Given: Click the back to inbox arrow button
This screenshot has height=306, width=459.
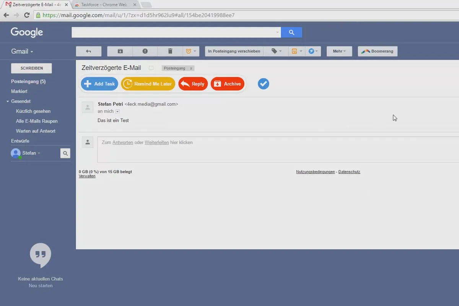Looking at the screenshot, I should [x=89, y=51].
